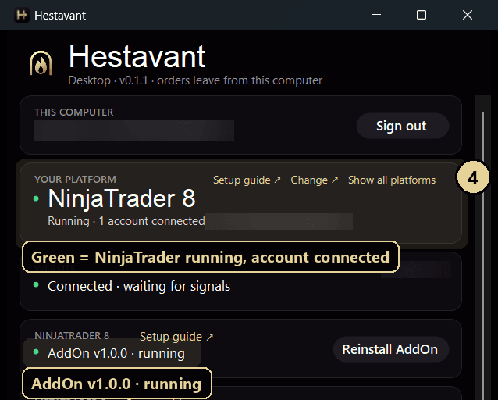Click the Reinstall AddOn button
This screenshot has width=498, height=400.
[x=390, y=349]
